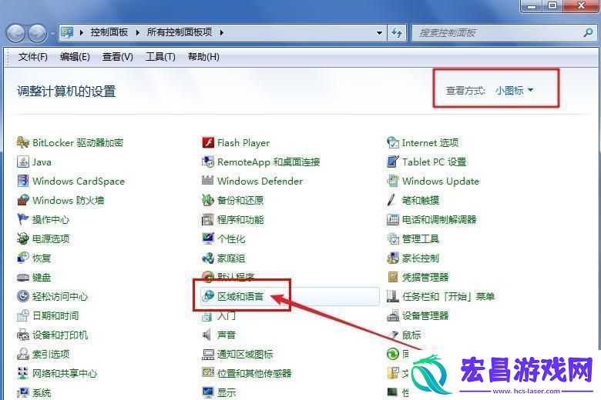Click the 入门 link text
601x400 pixels.
coord(227,316)
